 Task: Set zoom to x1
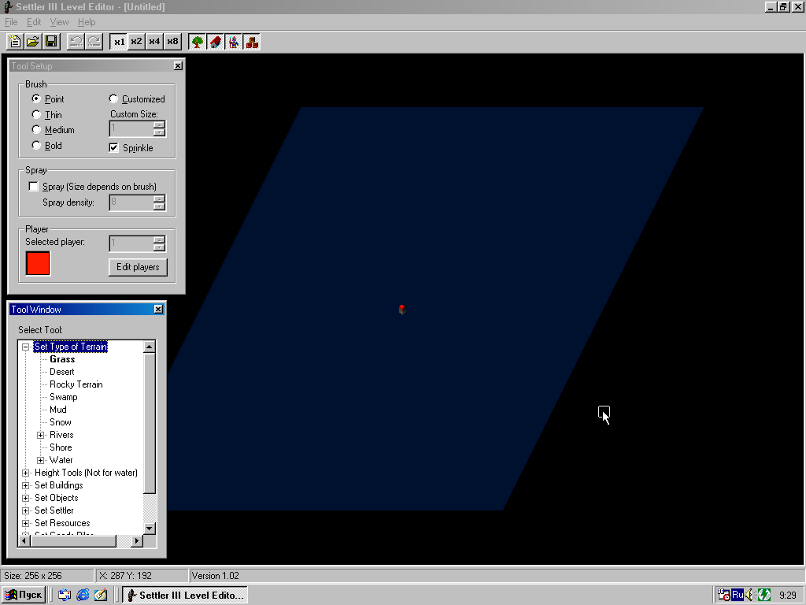coord(119,42)
